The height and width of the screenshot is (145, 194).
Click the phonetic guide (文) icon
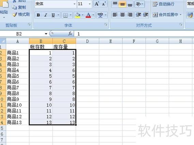100,15
